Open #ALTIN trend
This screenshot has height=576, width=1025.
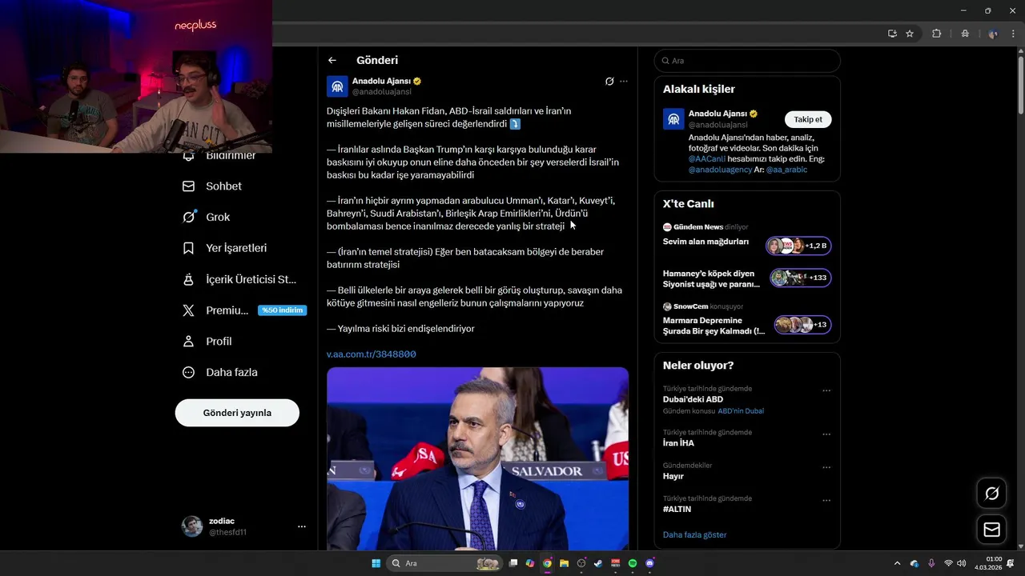tap(677, 509)
